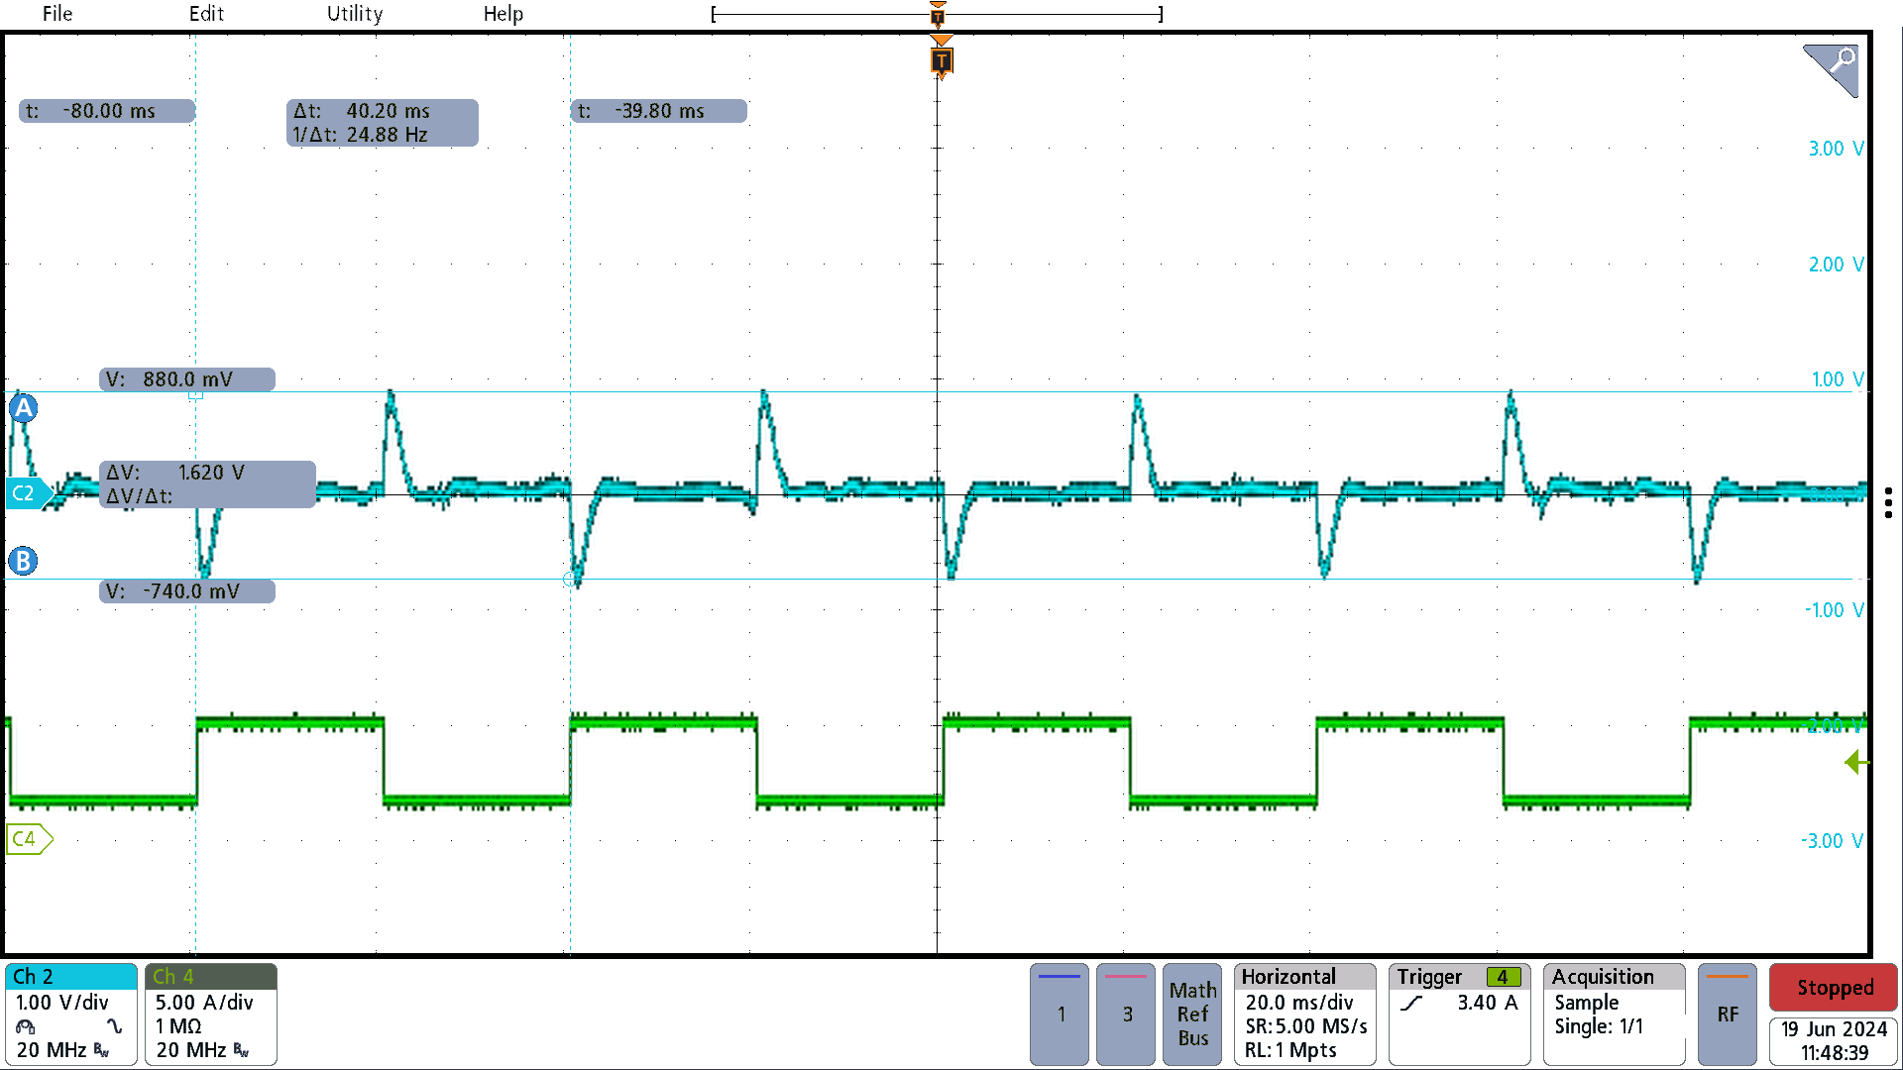Click the zoom overview bar at top
Viewport: 1903px width, 1070px height.
pyautogui.click(x=937, y=14)
